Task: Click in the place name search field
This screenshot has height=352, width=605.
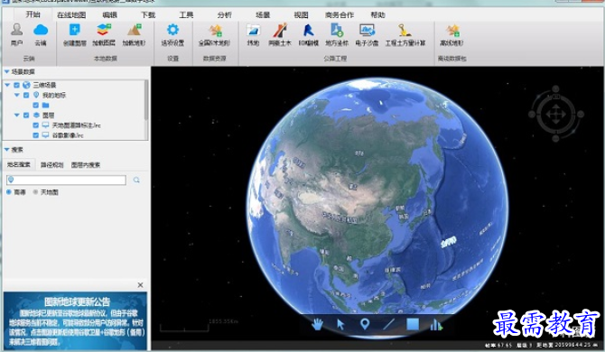Action: 66,180
